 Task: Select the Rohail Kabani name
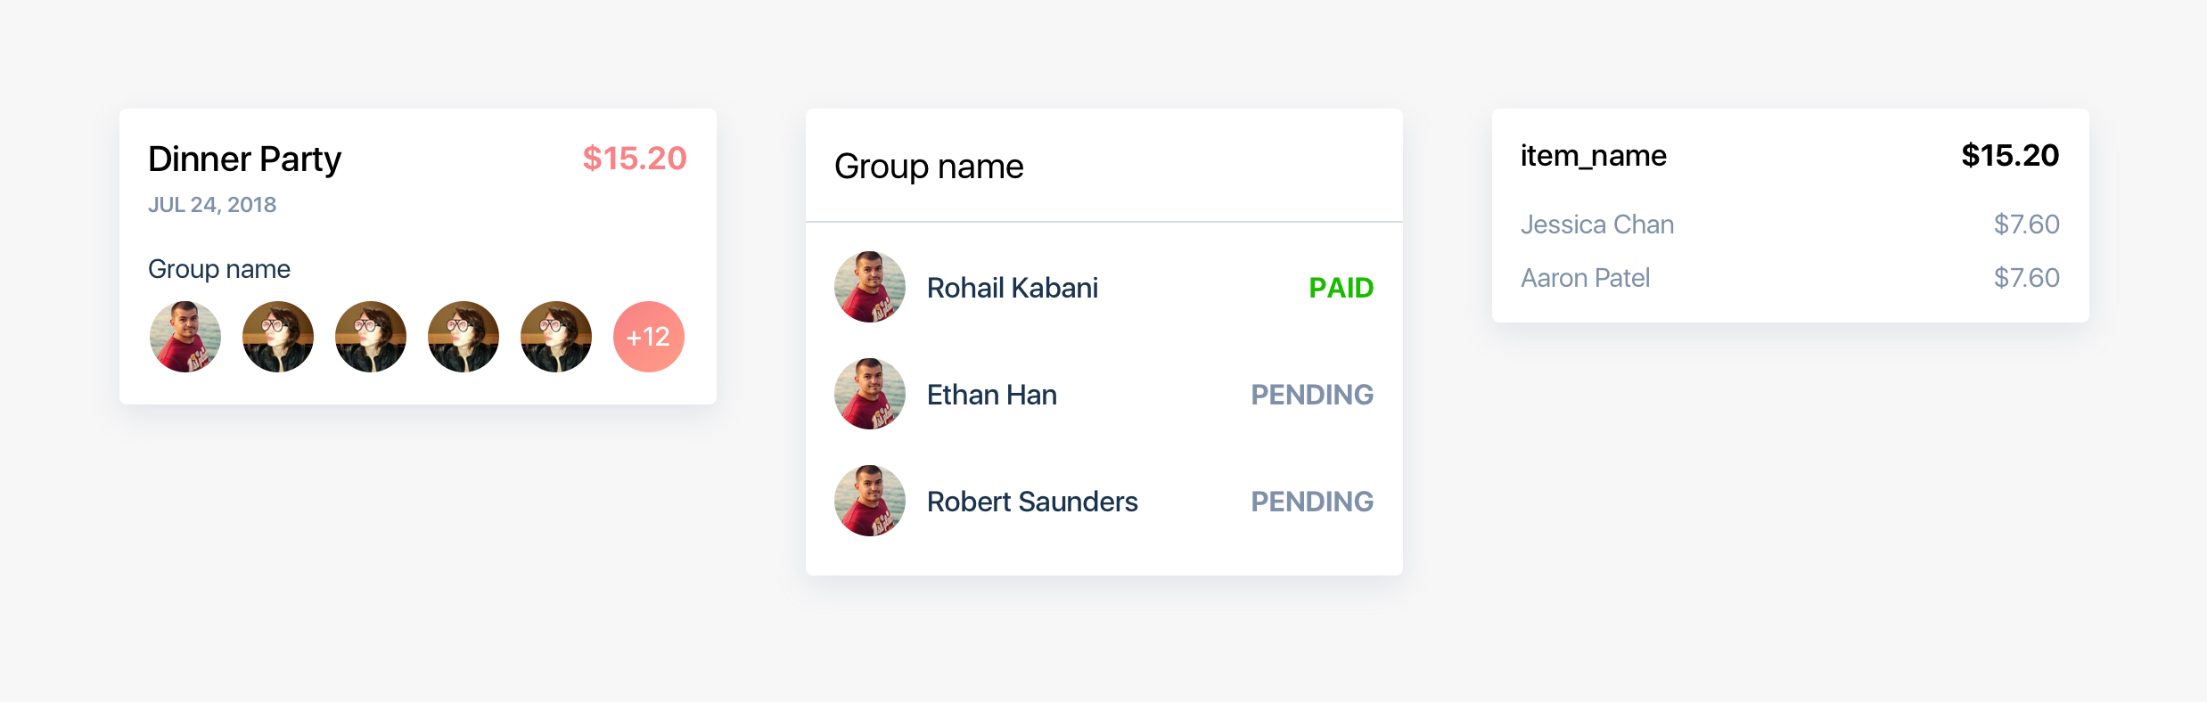(x=1013, y=288)
